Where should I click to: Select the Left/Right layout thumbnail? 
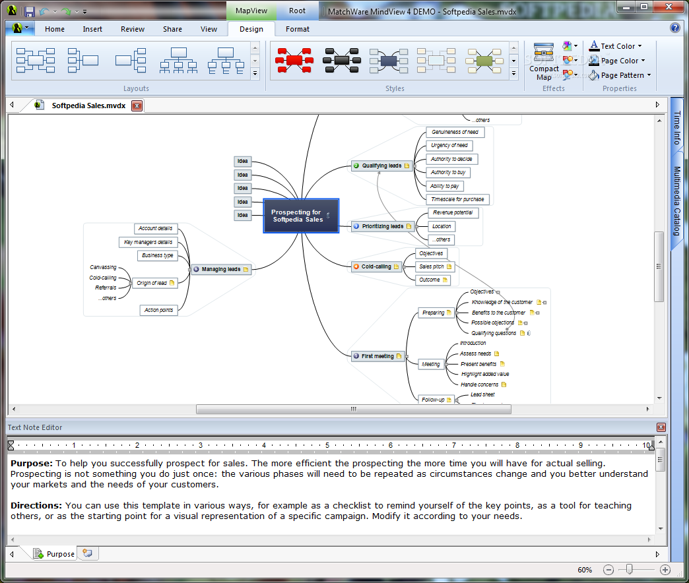click(84, 61)
